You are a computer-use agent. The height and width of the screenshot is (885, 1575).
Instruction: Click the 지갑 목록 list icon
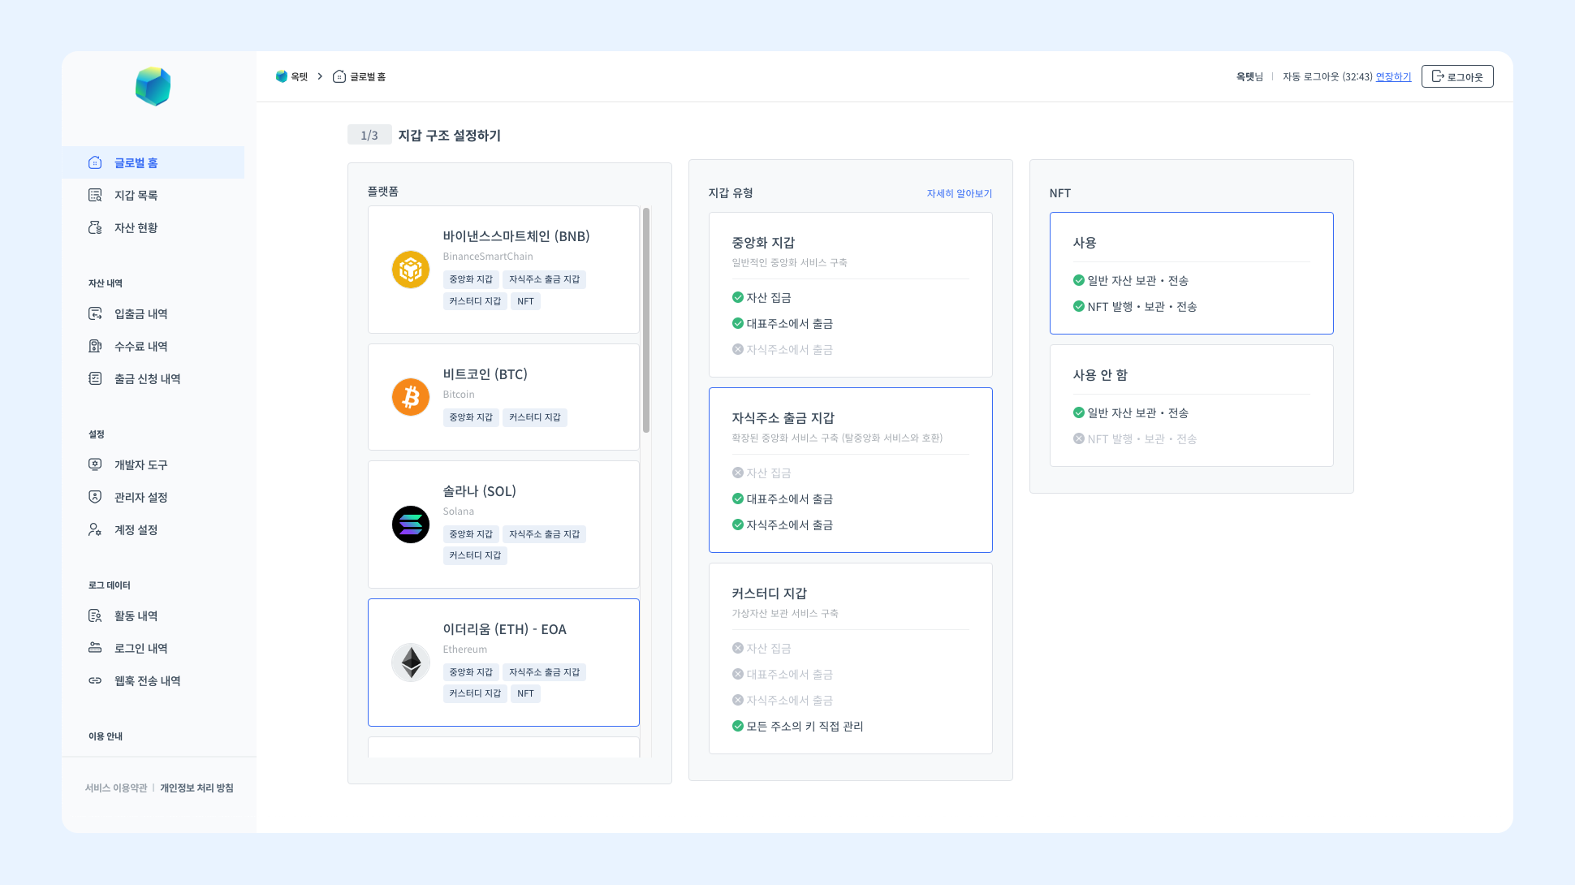pyautogui.click(x=95, y=195)
